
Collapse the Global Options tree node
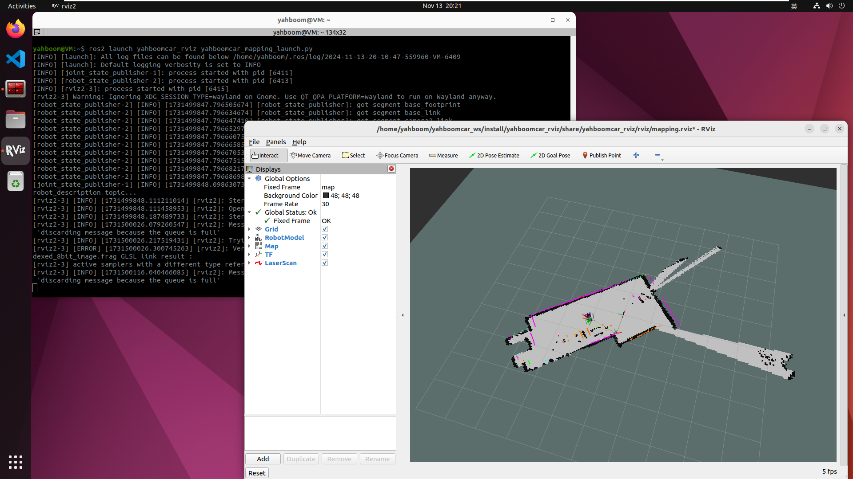249,178
